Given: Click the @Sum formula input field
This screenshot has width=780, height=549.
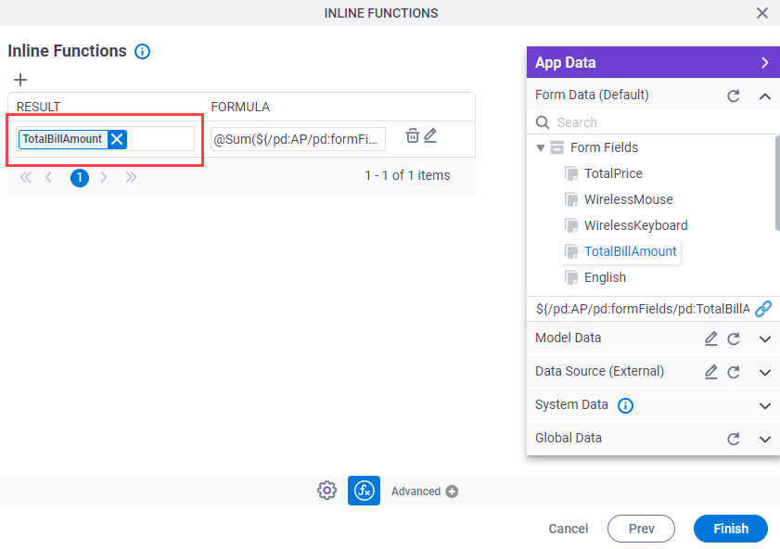Looking at the screenshot, I should (x=298, y=139).
